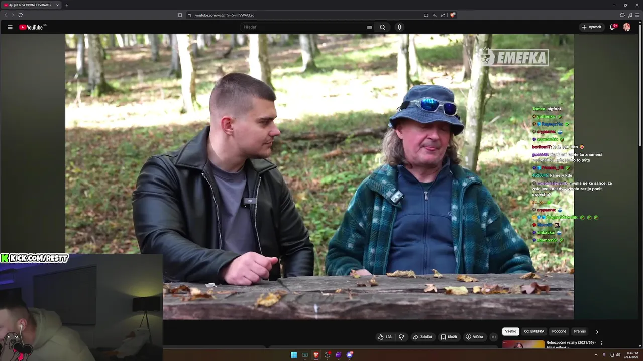Open YouTube notifications bell
This screenshot has height=361, width=643.
[612, 27]
